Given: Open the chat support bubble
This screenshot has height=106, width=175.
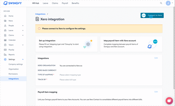Looking at the screenshot, I should [169, 101].
